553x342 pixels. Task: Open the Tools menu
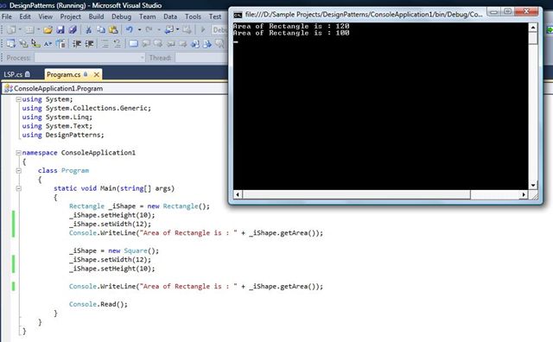coord(193,16)
